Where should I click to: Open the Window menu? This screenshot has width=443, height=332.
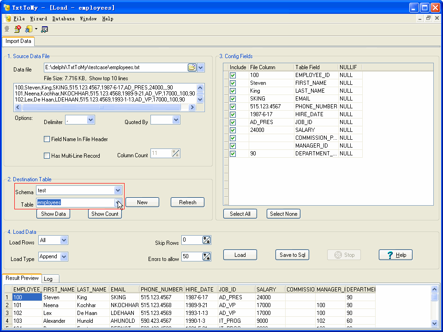88,18
